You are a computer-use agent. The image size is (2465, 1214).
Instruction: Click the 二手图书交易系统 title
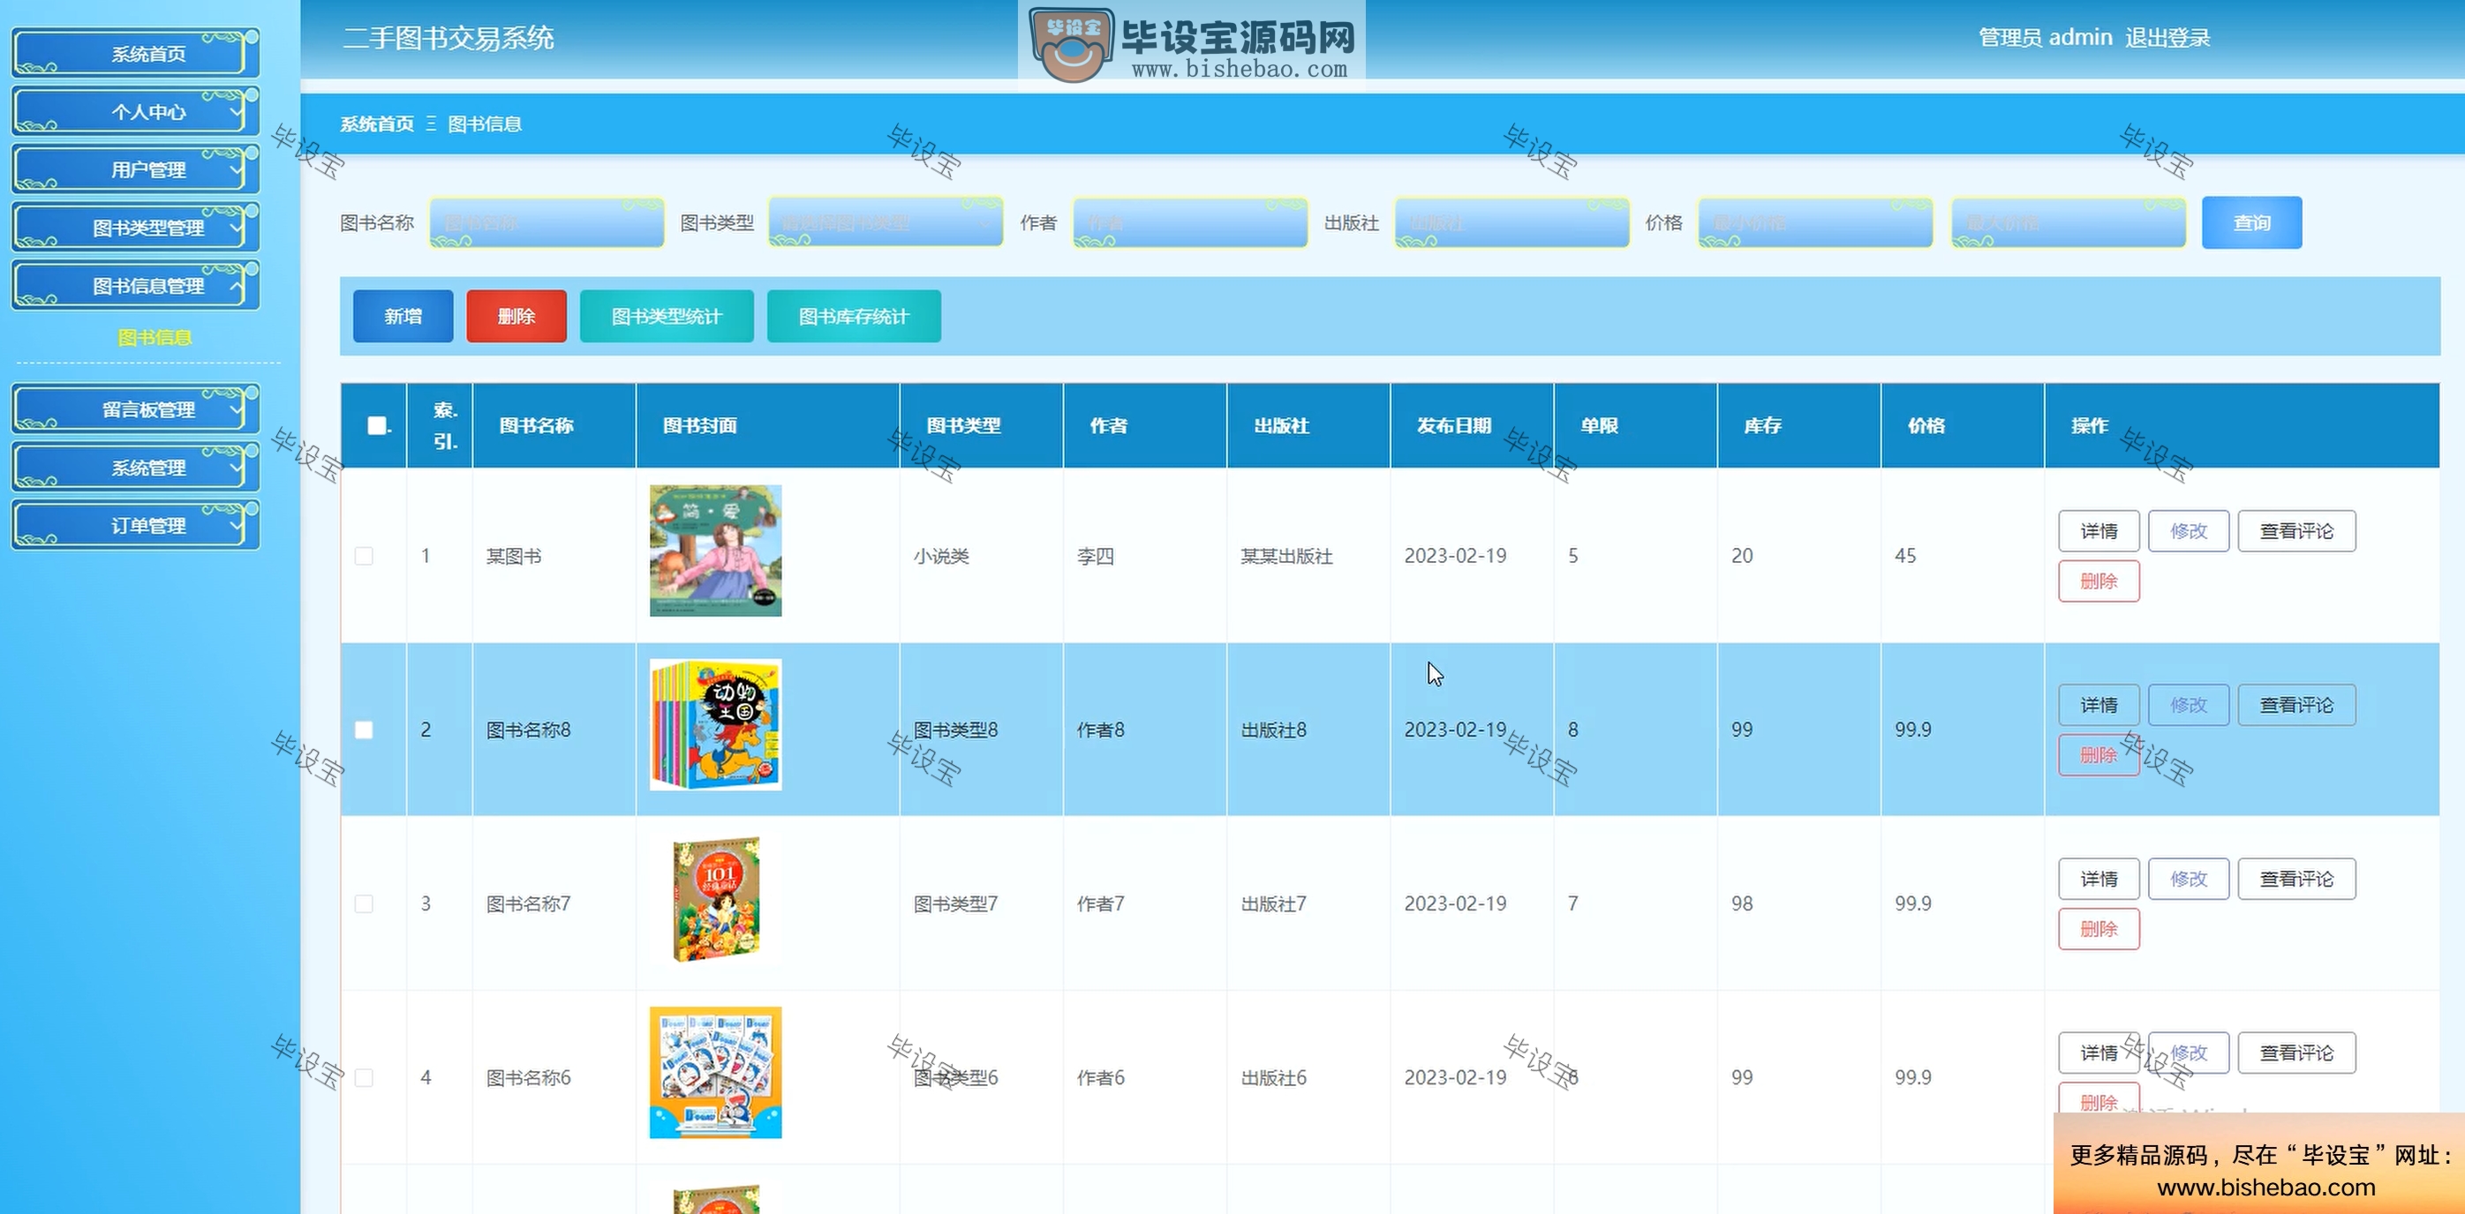(448, 38)
